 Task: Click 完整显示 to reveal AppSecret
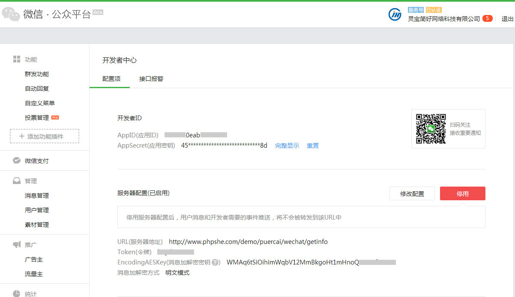(x=287, y=146)
